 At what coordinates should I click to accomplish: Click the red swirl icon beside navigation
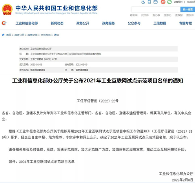tap(4, 23)
